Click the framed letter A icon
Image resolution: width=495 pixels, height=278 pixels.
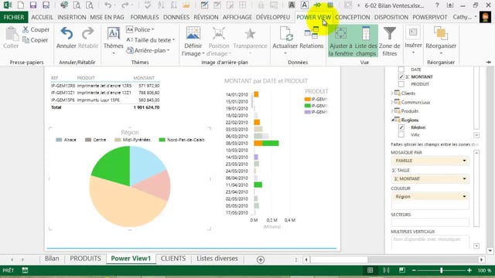pyautogui.click(x=304, y=5)
